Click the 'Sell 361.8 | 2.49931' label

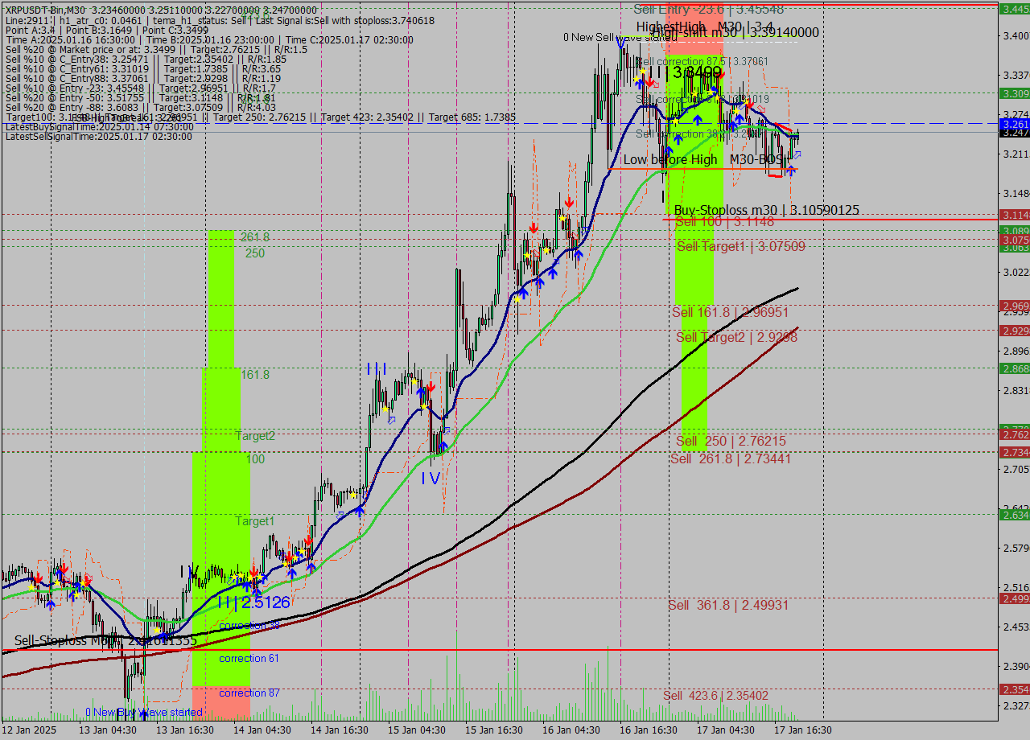(728, 605)
